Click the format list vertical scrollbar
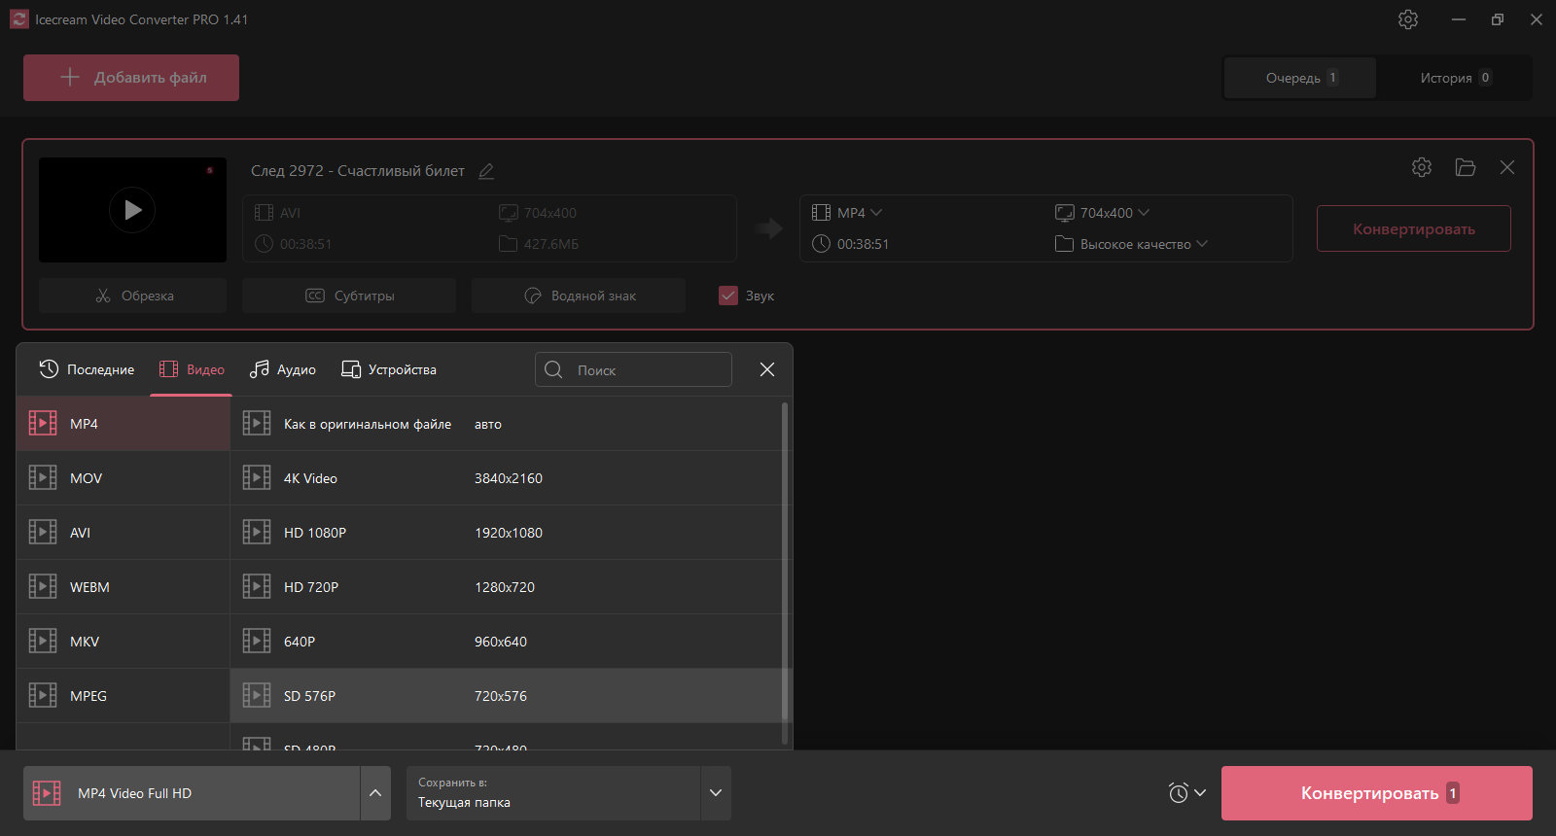Viewport: 1556px width, 836px height. [785, 574]
